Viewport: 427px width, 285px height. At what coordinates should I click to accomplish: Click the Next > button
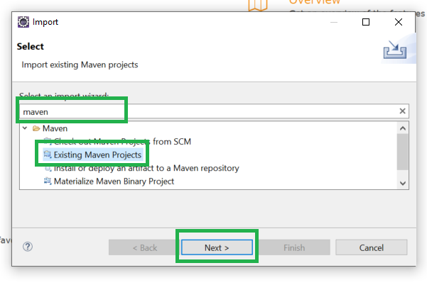(x=217, y=247)
